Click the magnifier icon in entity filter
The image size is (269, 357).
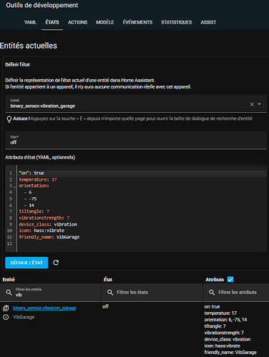(9, 292)
